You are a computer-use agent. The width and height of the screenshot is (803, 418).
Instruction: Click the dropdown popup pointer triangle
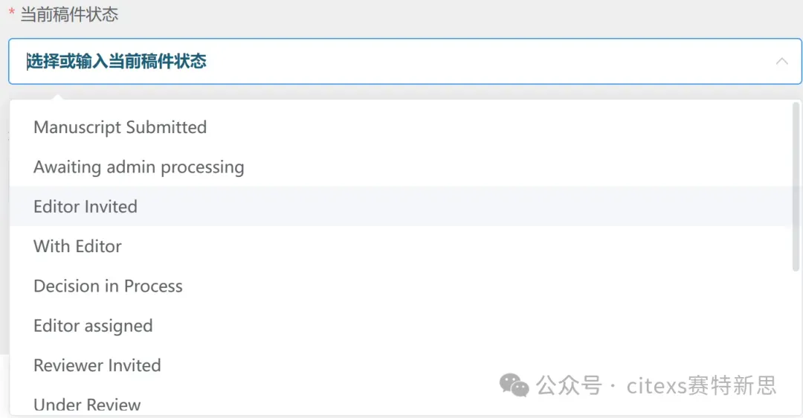tap(58, 97)
